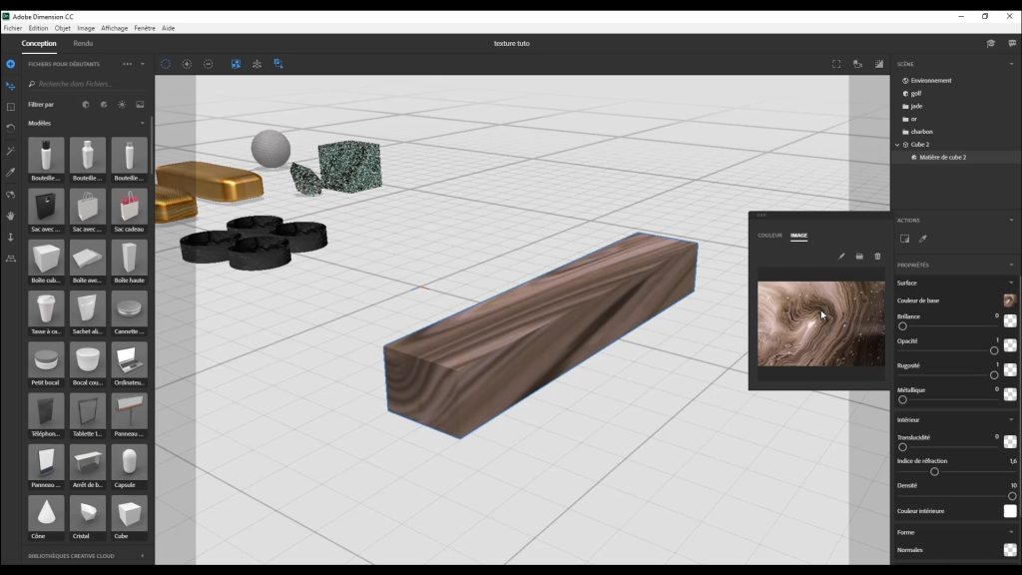Collapse the Forme section arrow
This screenshot has height=575, width=1022.
pyautogui.click(x=1012, y=533)
